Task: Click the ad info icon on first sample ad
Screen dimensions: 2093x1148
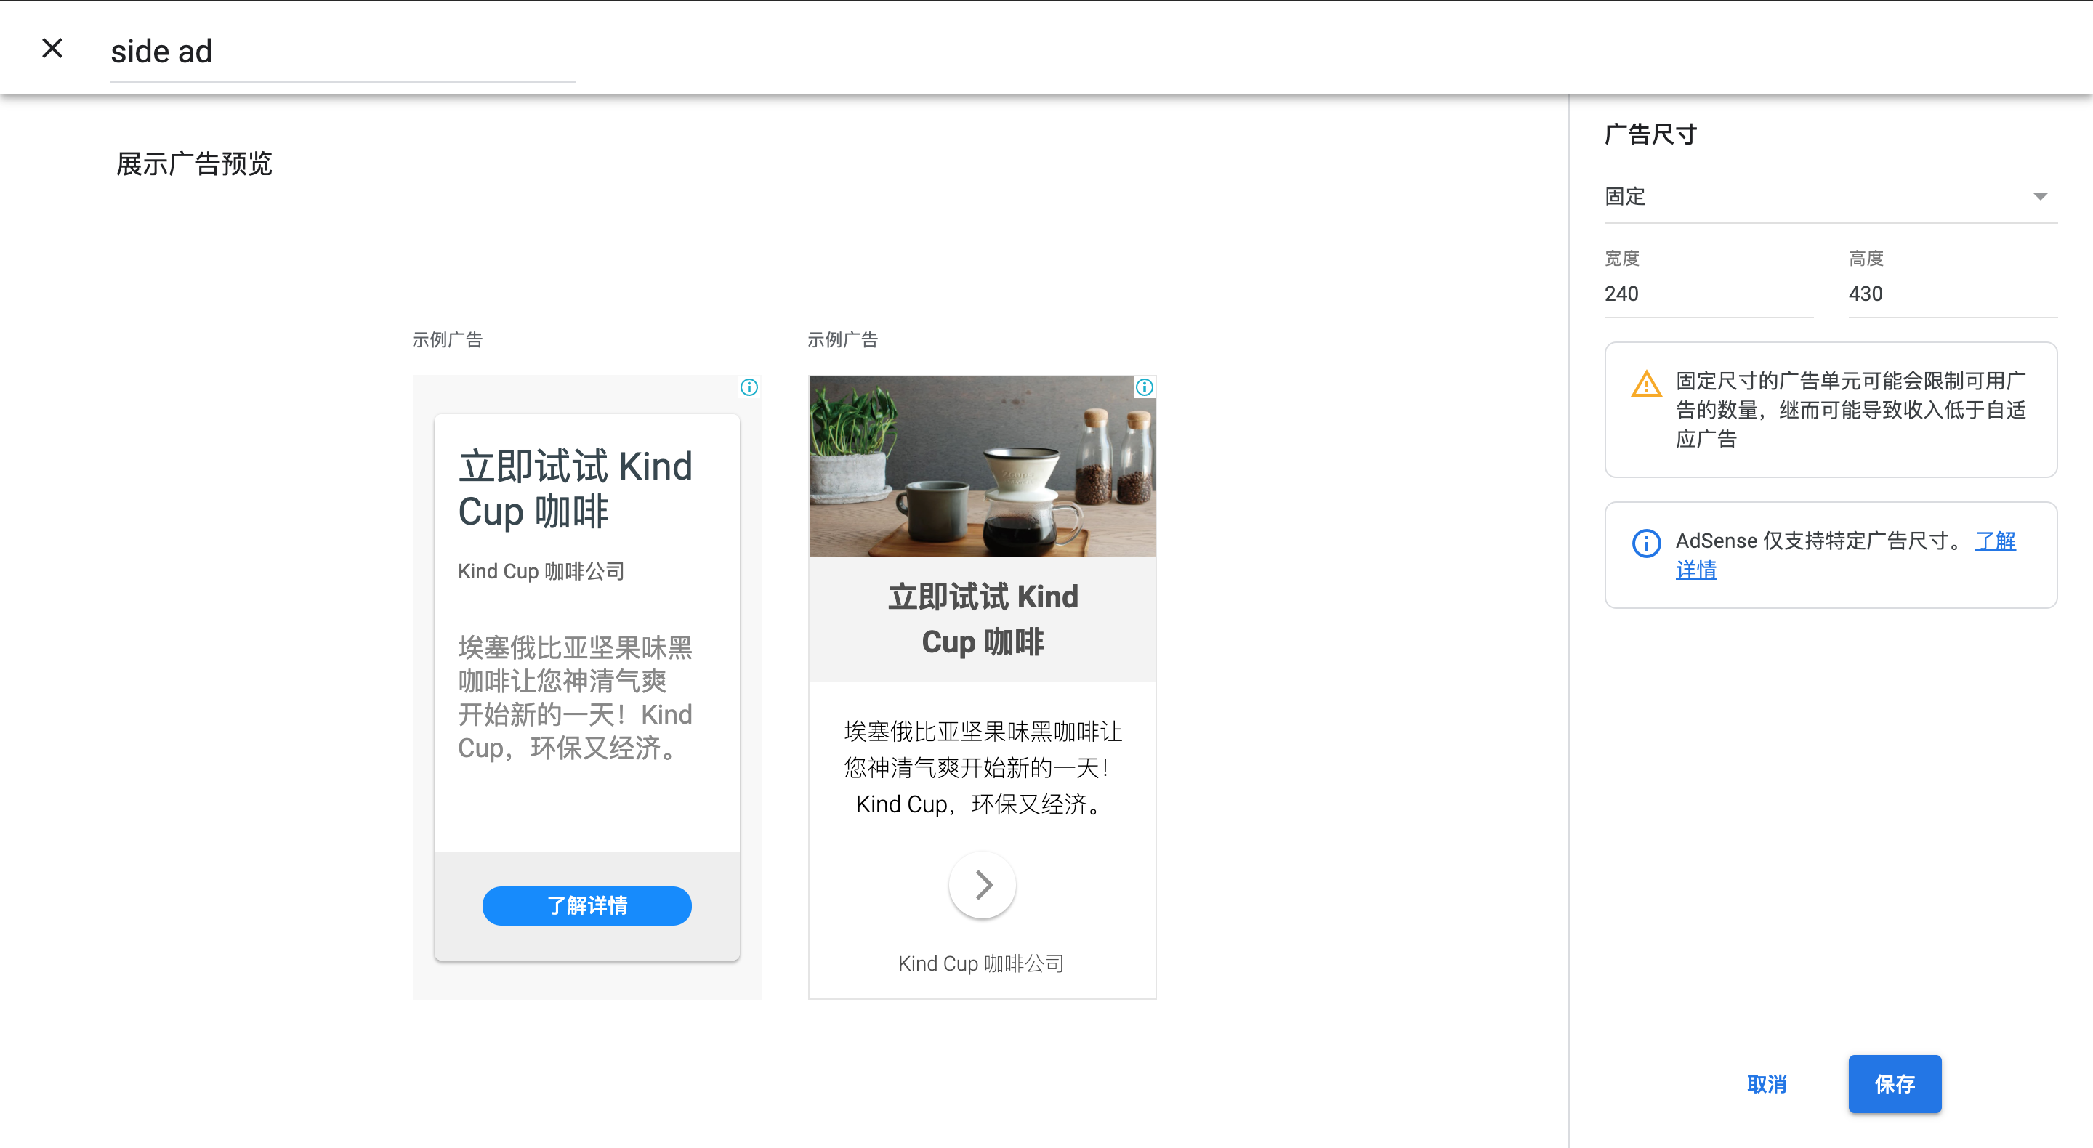Action: (x=749, y=387)
